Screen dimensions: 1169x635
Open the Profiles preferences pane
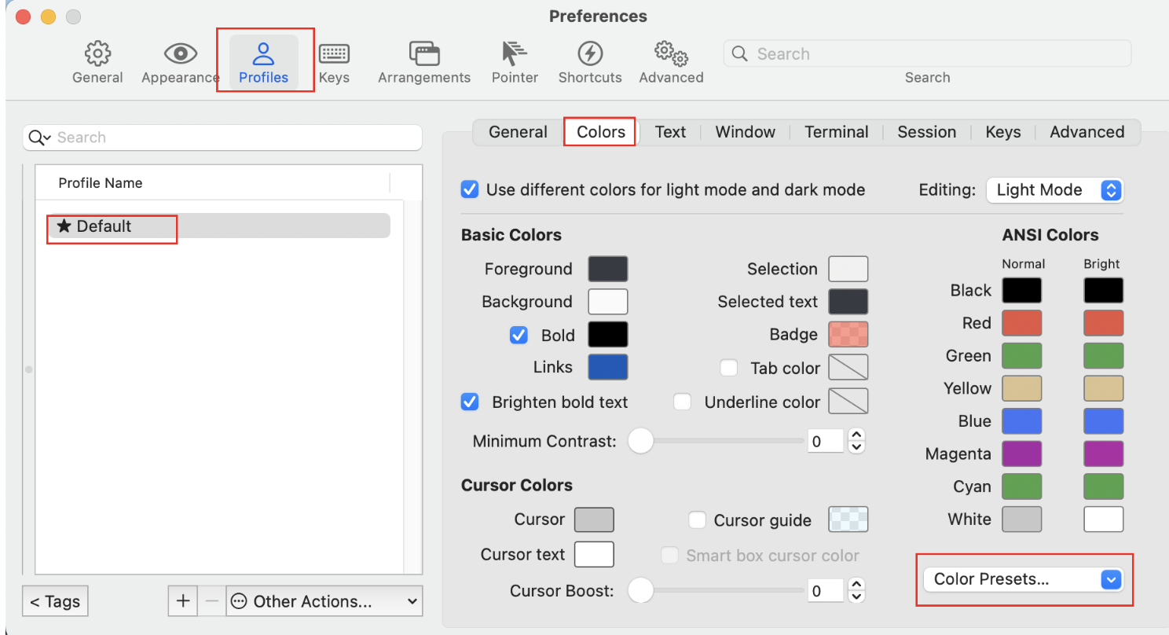coord(264,62)
